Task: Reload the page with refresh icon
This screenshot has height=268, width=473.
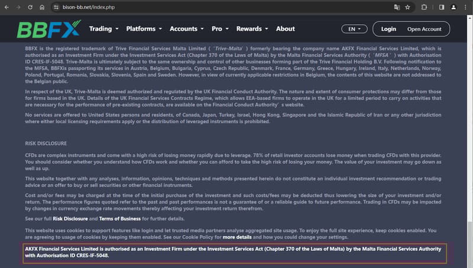Action: tap(30, 7)
